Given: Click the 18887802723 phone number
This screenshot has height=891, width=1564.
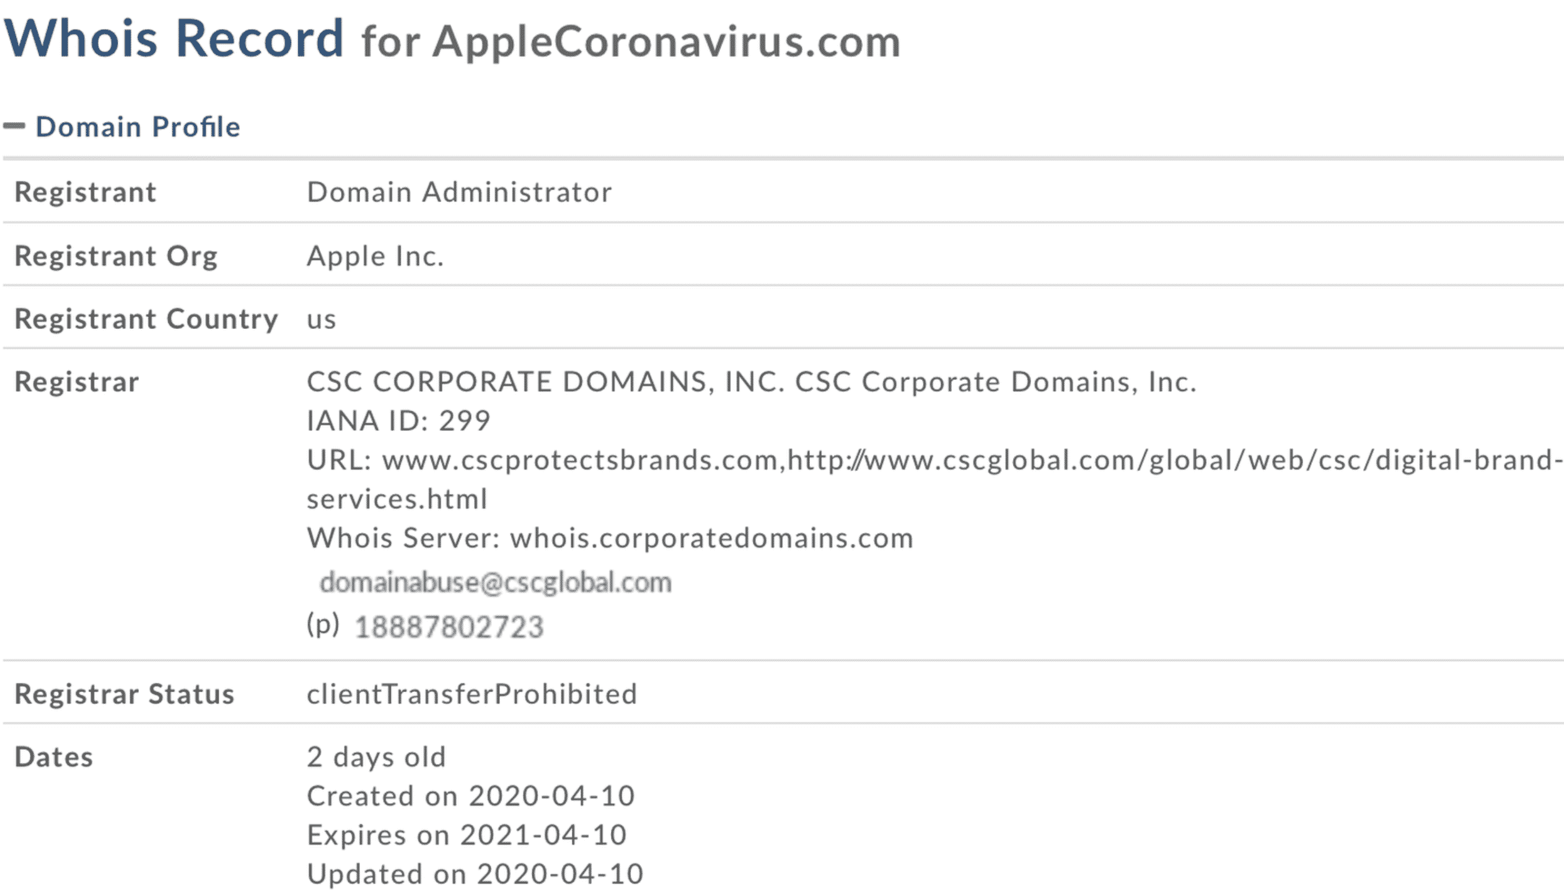Looking at the screenshot, I should [449, 626].
